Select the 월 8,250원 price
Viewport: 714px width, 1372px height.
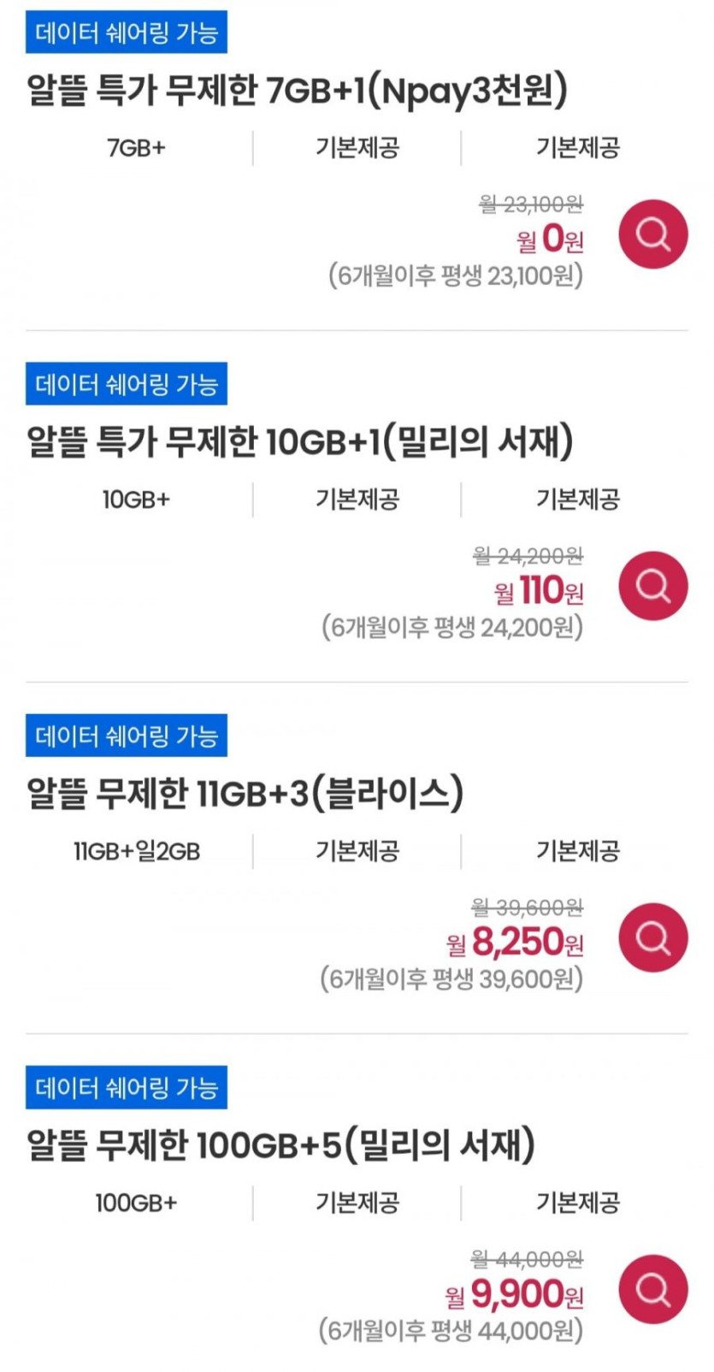515,943
